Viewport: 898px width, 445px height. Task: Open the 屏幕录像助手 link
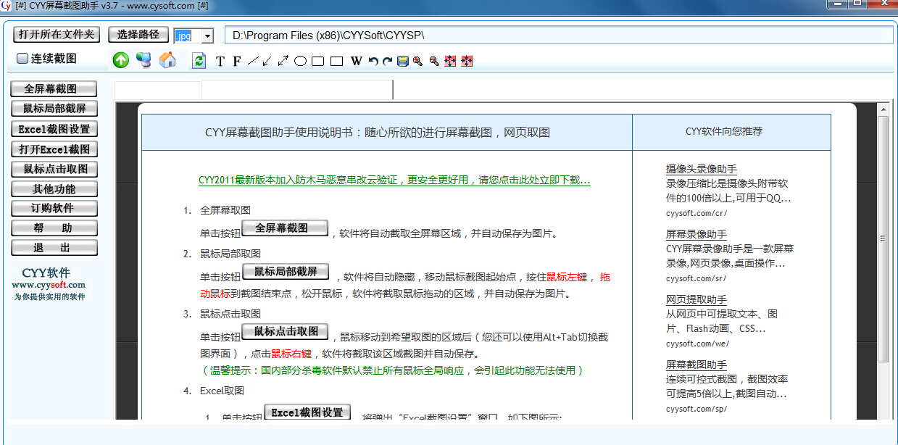point(697,235)
